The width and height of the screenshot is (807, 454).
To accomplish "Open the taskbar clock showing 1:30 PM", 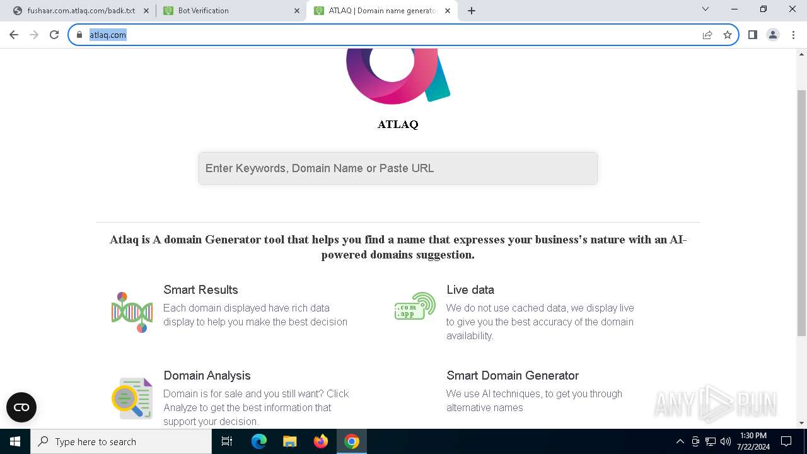I will click(753, 441).
